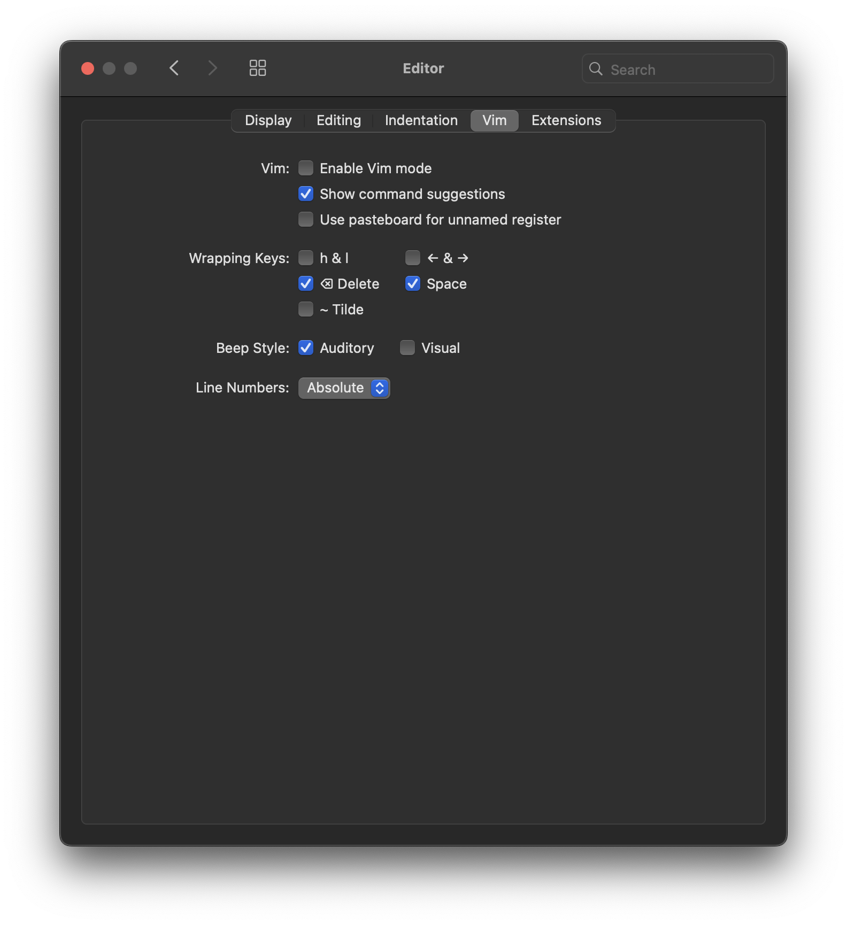Click the Editor window title

pyautogui.click(x=423, y=68)
